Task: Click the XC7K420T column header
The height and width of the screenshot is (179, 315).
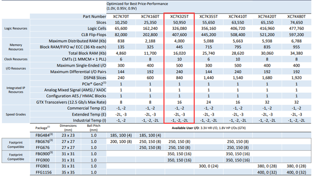Action: pyautogui.click(x=267, y=16)
